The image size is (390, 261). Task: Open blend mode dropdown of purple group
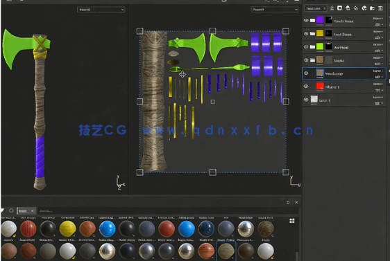coord(378,18)
